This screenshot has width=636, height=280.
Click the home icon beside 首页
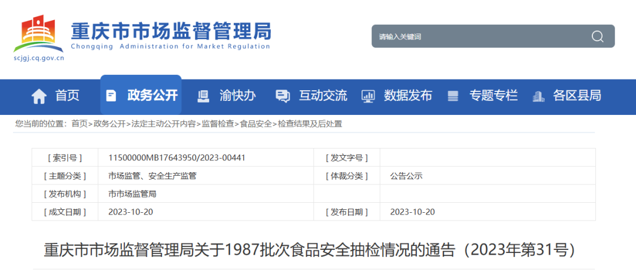[x=39, y=95]
